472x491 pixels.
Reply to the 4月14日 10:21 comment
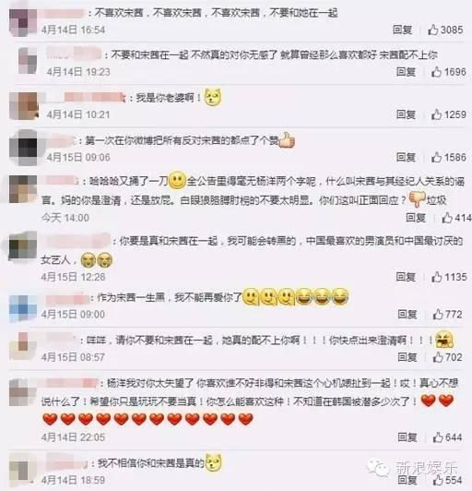406,114
